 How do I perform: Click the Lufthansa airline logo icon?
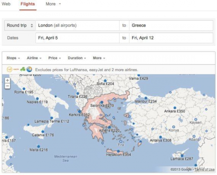coord(9,69)
